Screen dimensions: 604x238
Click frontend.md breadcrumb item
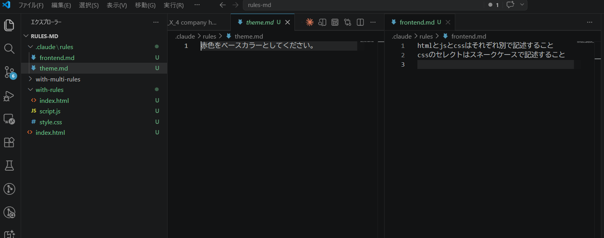469,36
